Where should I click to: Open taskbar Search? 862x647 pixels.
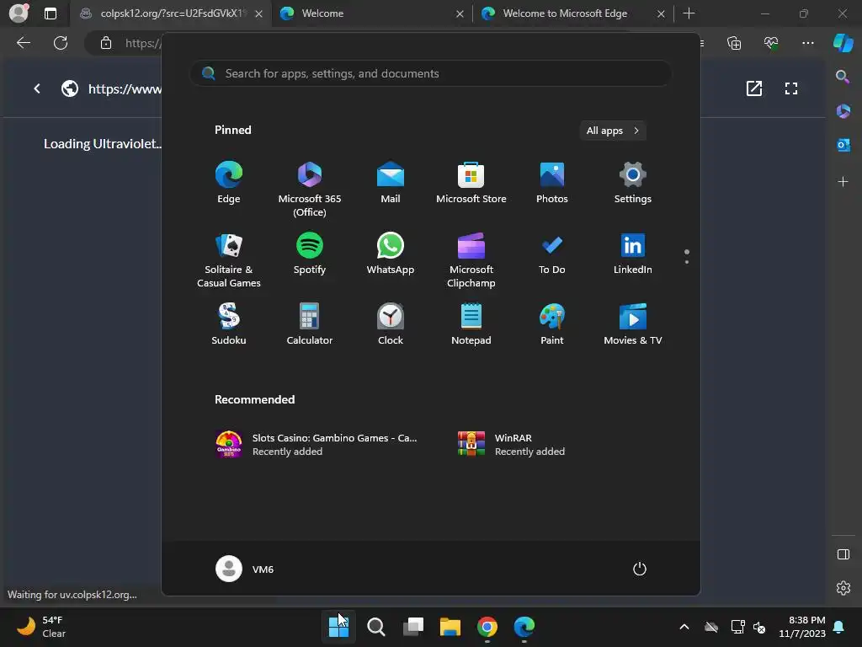point(376,627)
